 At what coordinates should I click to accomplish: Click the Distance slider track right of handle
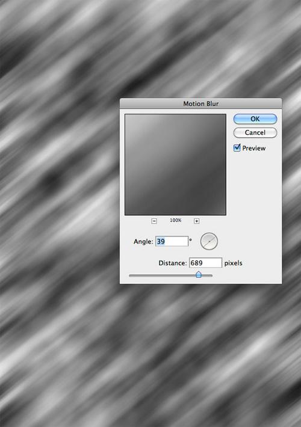(207, 275)
